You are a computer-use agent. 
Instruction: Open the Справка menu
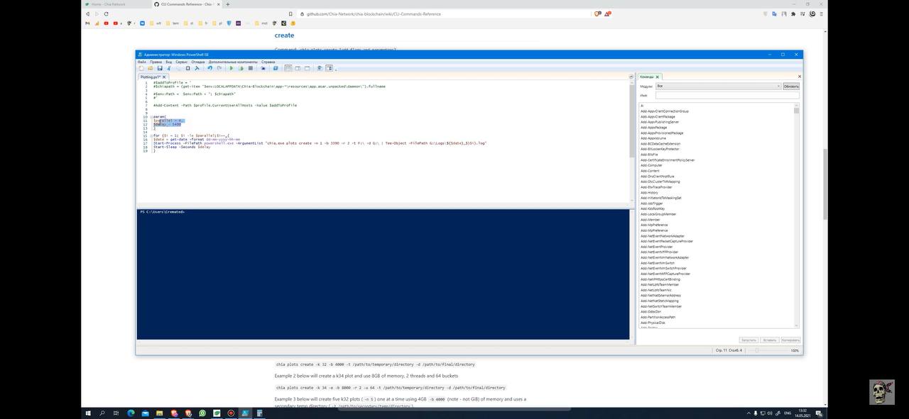[x=268, y=62]
